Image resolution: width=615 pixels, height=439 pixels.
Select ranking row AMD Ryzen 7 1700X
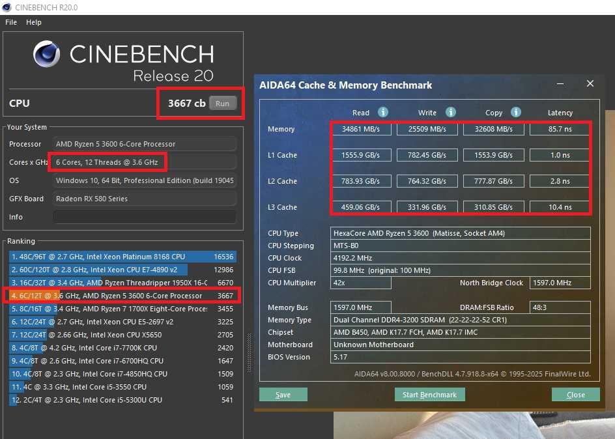(122, 309)
